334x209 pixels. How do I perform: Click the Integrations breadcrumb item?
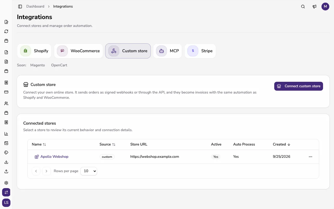coord(63,7)
